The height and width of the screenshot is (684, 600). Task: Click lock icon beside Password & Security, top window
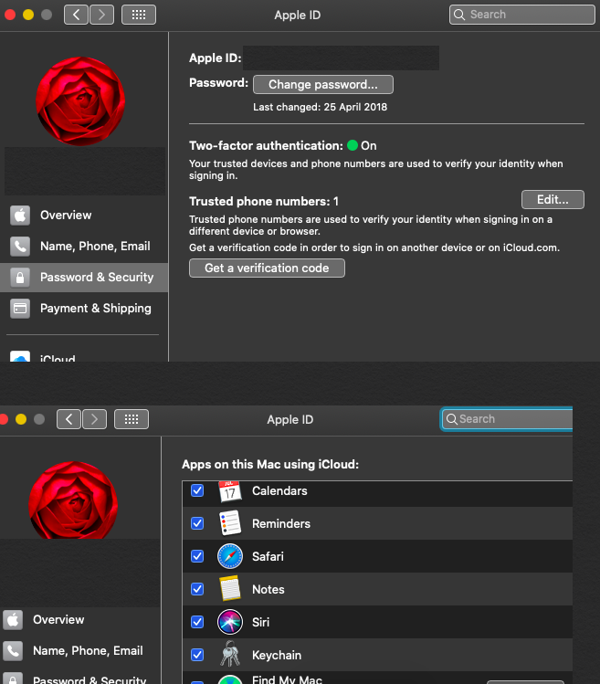[20, 278]
